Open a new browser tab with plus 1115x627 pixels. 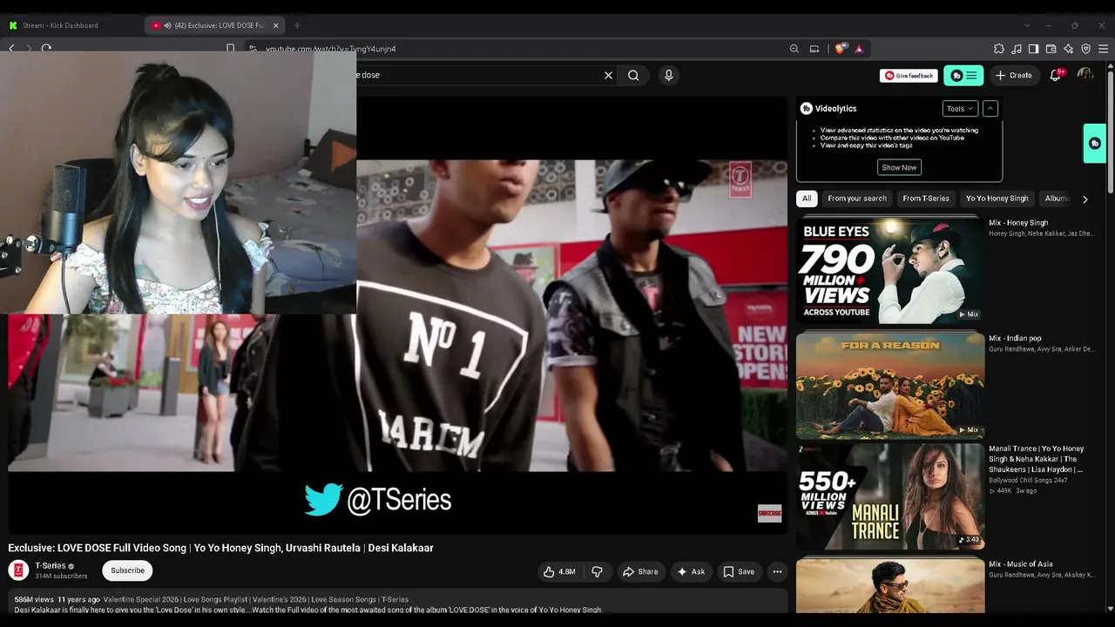(297, 25)
